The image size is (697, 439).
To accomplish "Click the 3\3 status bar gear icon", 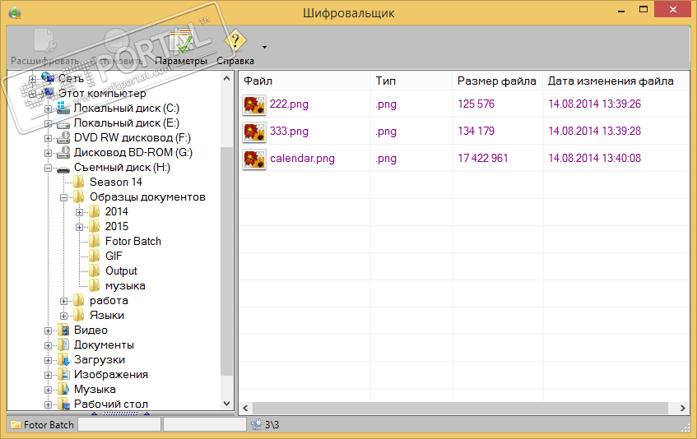I will (257, 425).
